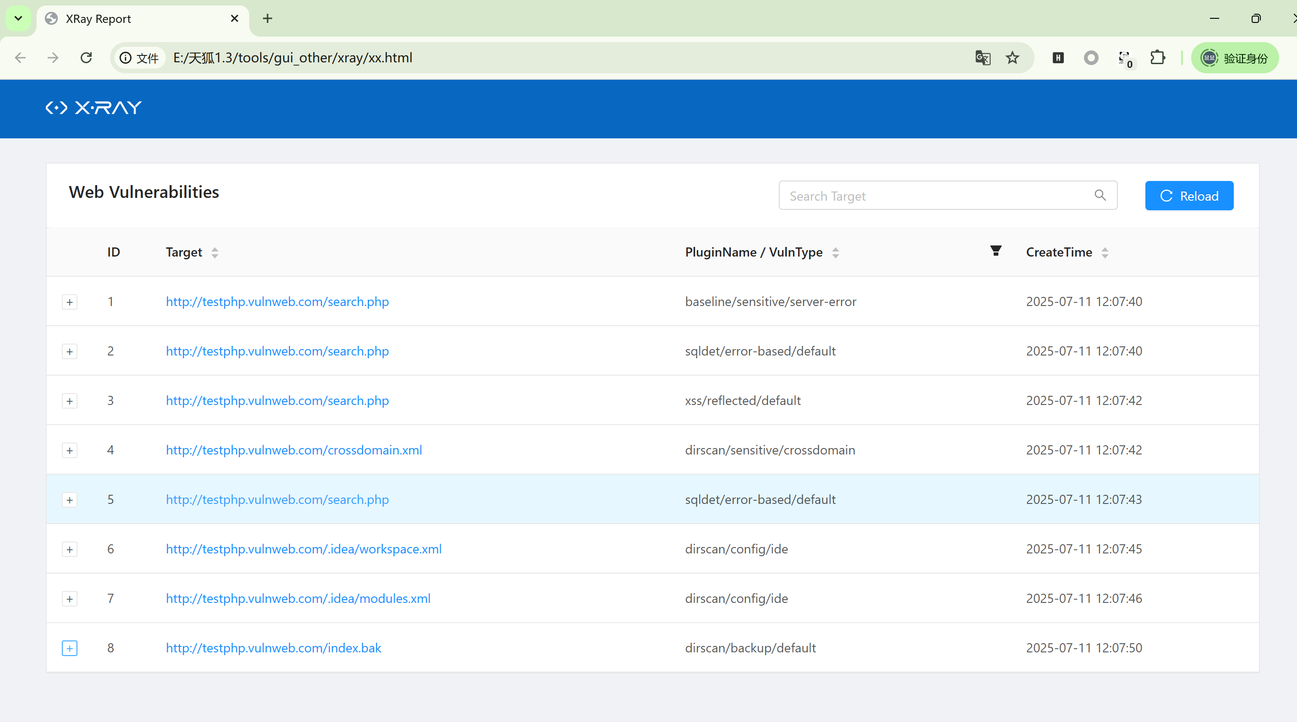Click the filter icon in PluginName column
1297x722 pixels.
coord(996,251)
